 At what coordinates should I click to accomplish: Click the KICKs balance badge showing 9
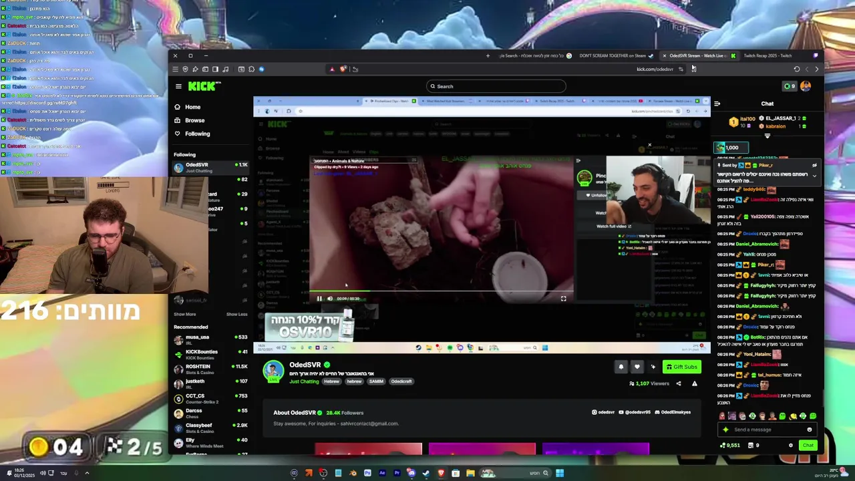790,86
